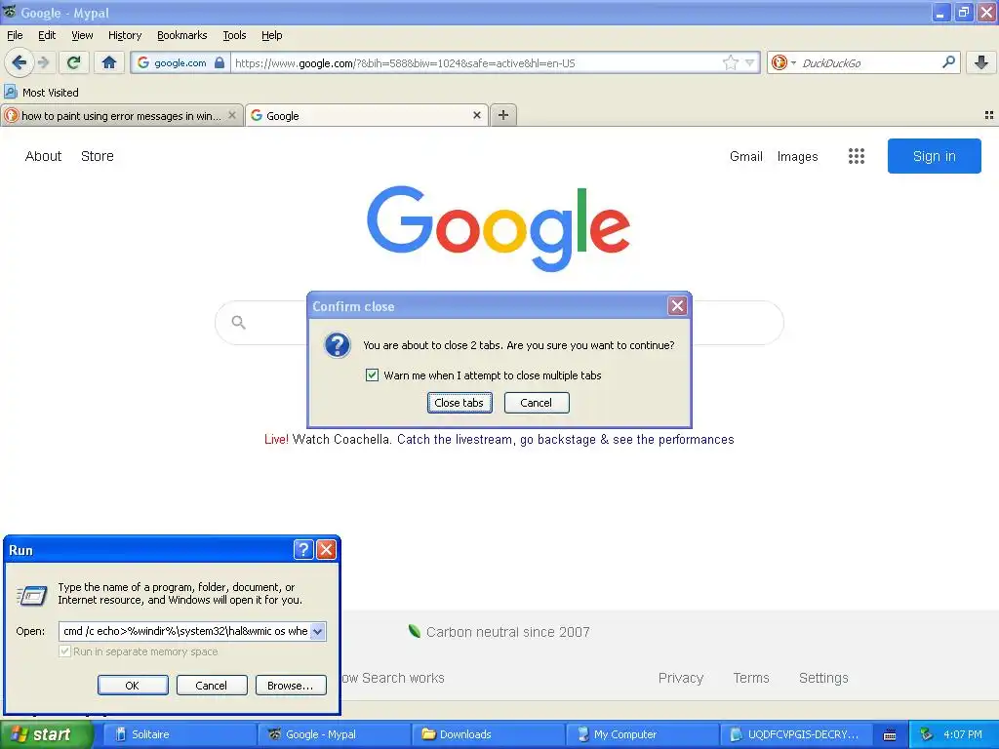Open the Tools menu
This screenshot has height=749, width=999.
pos(234,35)
